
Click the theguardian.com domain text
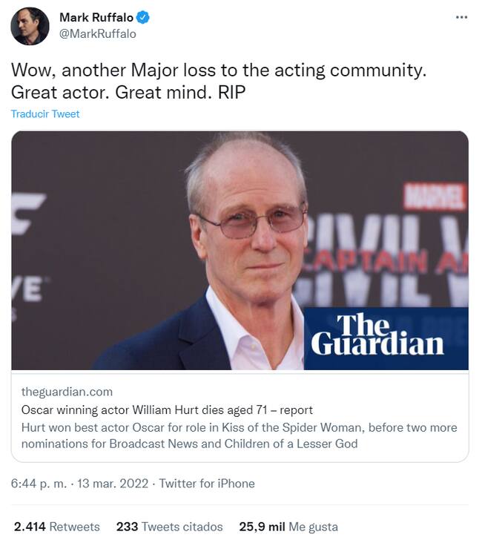[x=67, y=392]
